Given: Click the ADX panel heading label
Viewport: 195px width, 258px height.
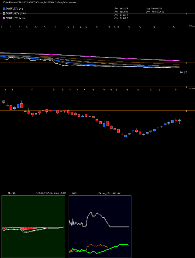Looking at the screenshot, I should tap(74, 193).
